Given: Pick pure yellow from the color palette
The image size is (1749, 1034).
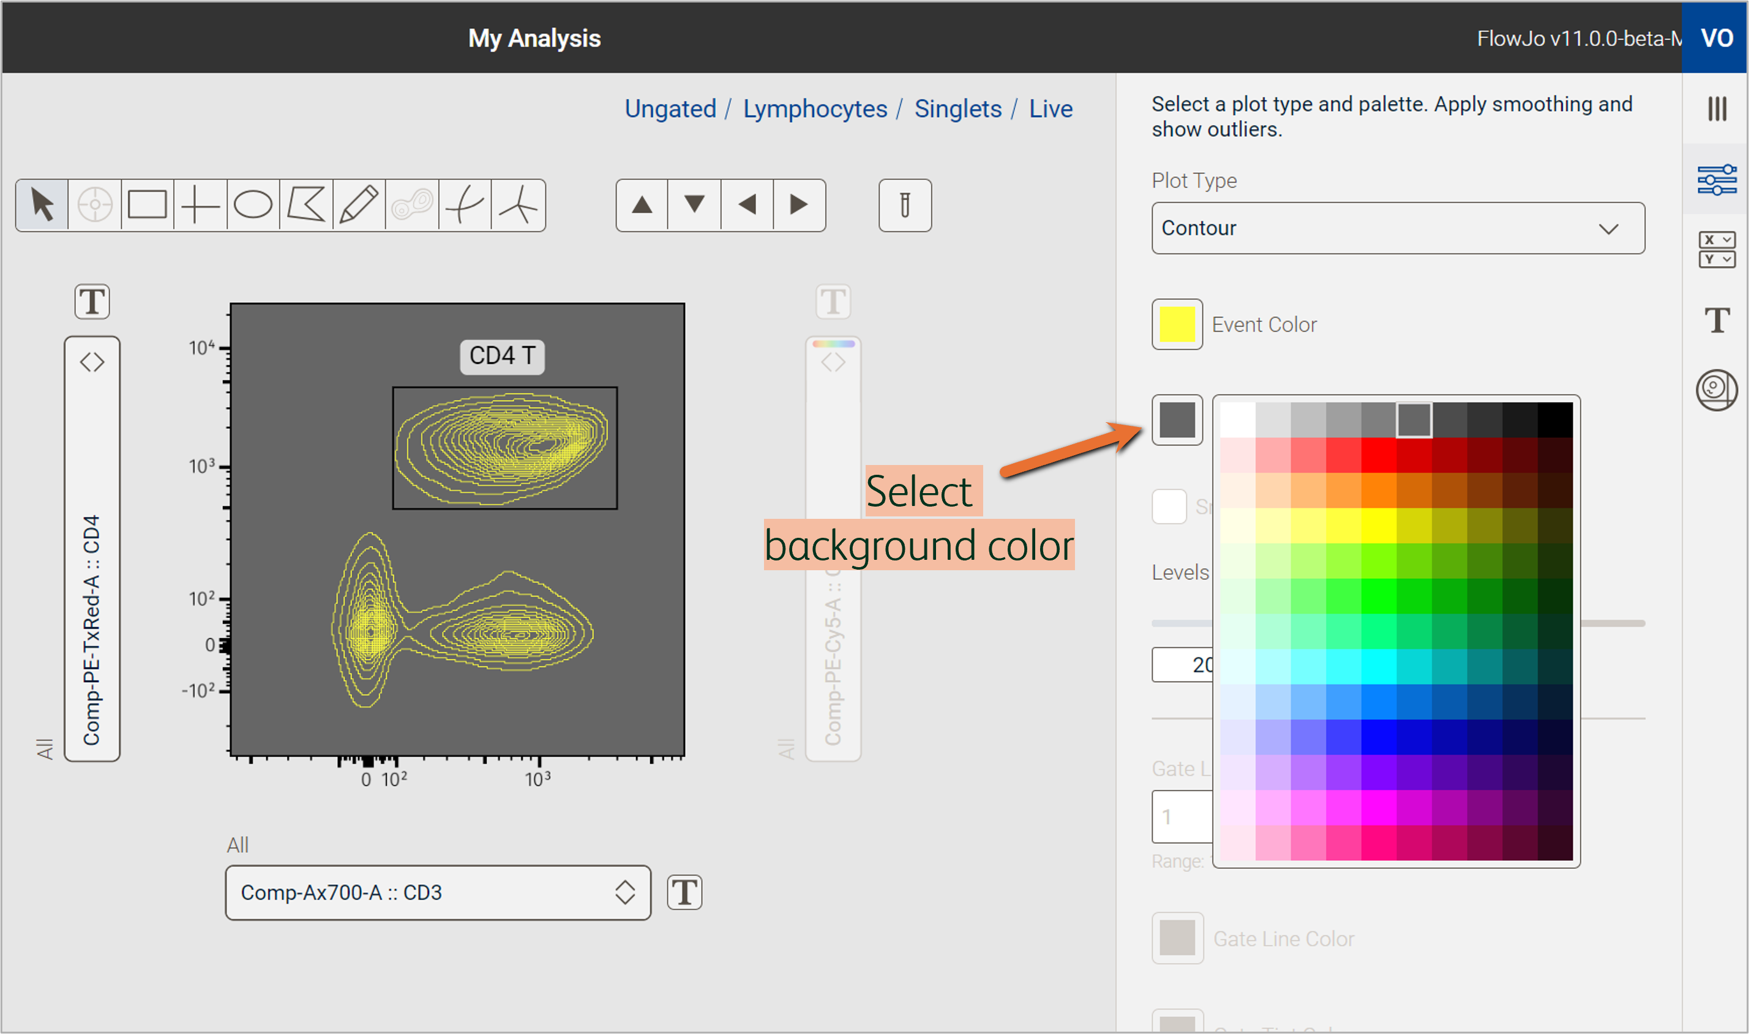Looking at the screenshot, I should [1379, 526].
